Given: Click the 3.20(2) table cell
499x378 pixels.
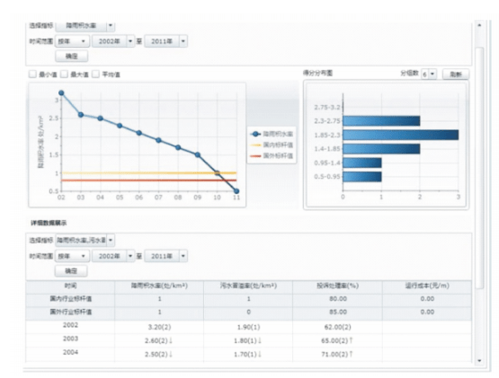Looking at the screenshot, I should tap(159, 327).
